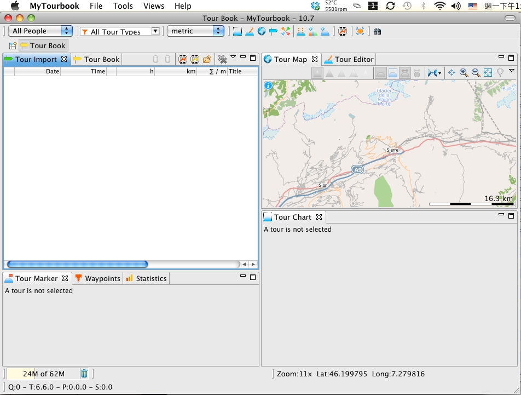Open the Tools menu
The image size is (521, 395).
pos(123,6)
